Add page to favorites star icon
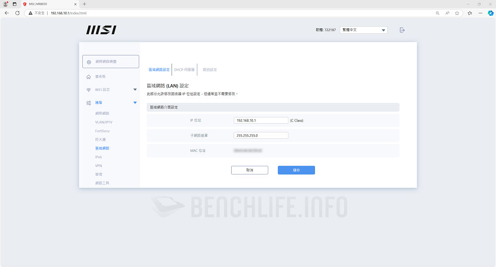Viewport: 496px width, 267px height. tap(457, 13)
